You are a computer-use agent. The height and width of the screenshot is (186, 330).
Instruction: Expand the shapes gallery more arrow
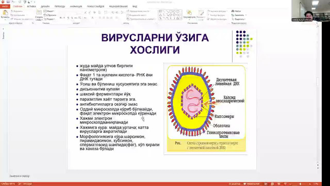point(181,19)
